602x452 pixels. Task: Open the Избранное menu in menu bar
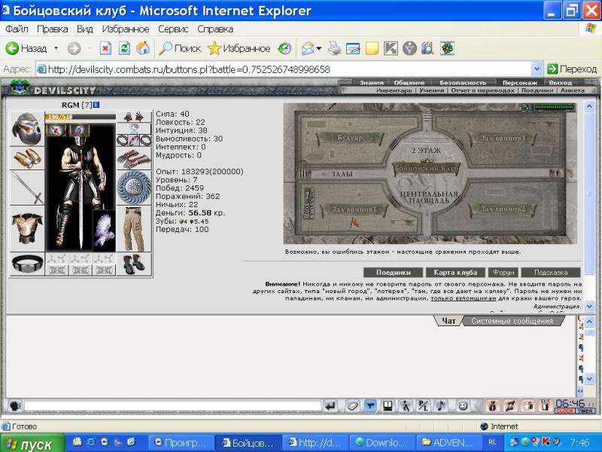(x=125, y=29)
